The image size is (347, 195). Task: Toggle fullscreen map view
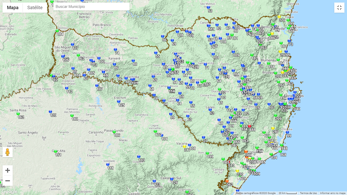339,8
